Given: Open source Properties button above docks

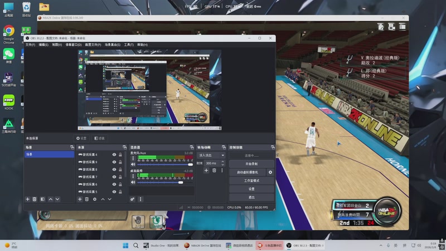Looking at the screenshot, I should (x=81, y=138).
